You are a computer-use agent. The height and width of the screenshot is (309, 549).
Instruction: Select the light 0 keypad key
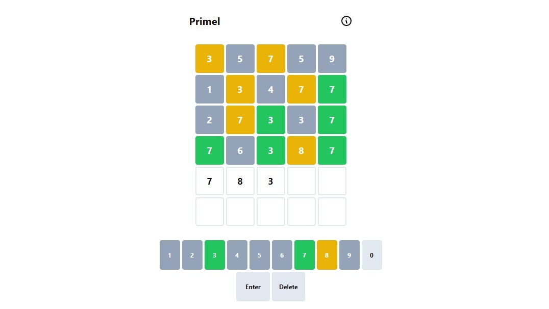(372, 255)
